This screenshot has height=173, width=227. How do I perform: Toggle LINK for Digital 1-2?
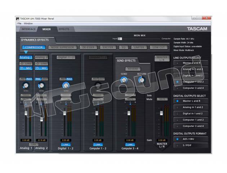[66, 145]
